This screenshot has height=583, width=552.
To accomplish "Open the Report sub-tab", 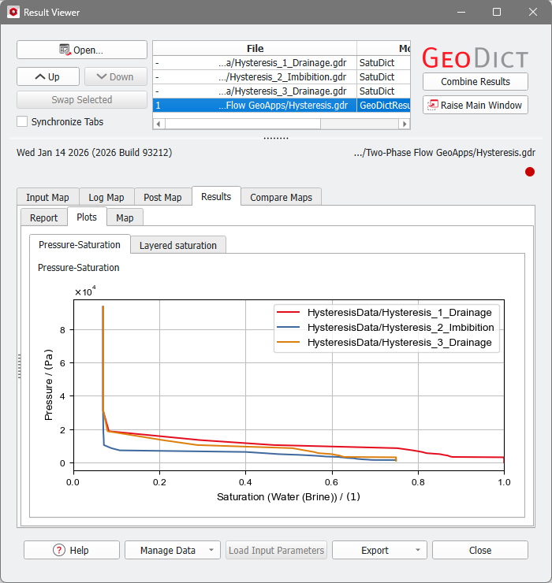I will (44, 218).
